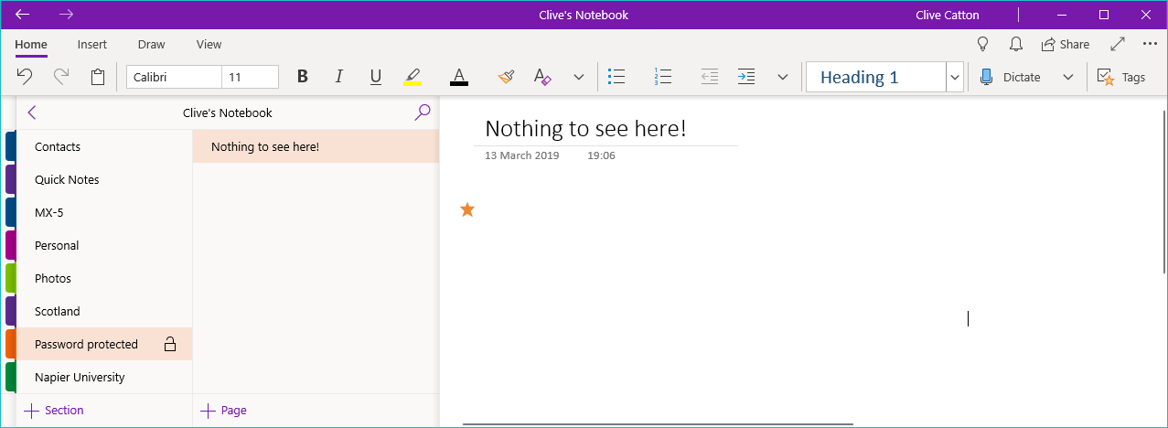Open the Heading 1 styles dropdown arrow

tap(955, 77)
